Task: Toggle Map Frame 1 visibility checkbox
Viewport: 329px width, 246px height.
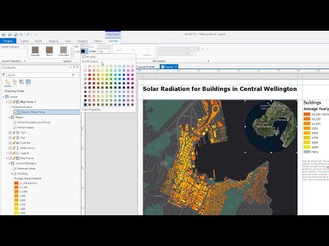Action: coord(10,102)
